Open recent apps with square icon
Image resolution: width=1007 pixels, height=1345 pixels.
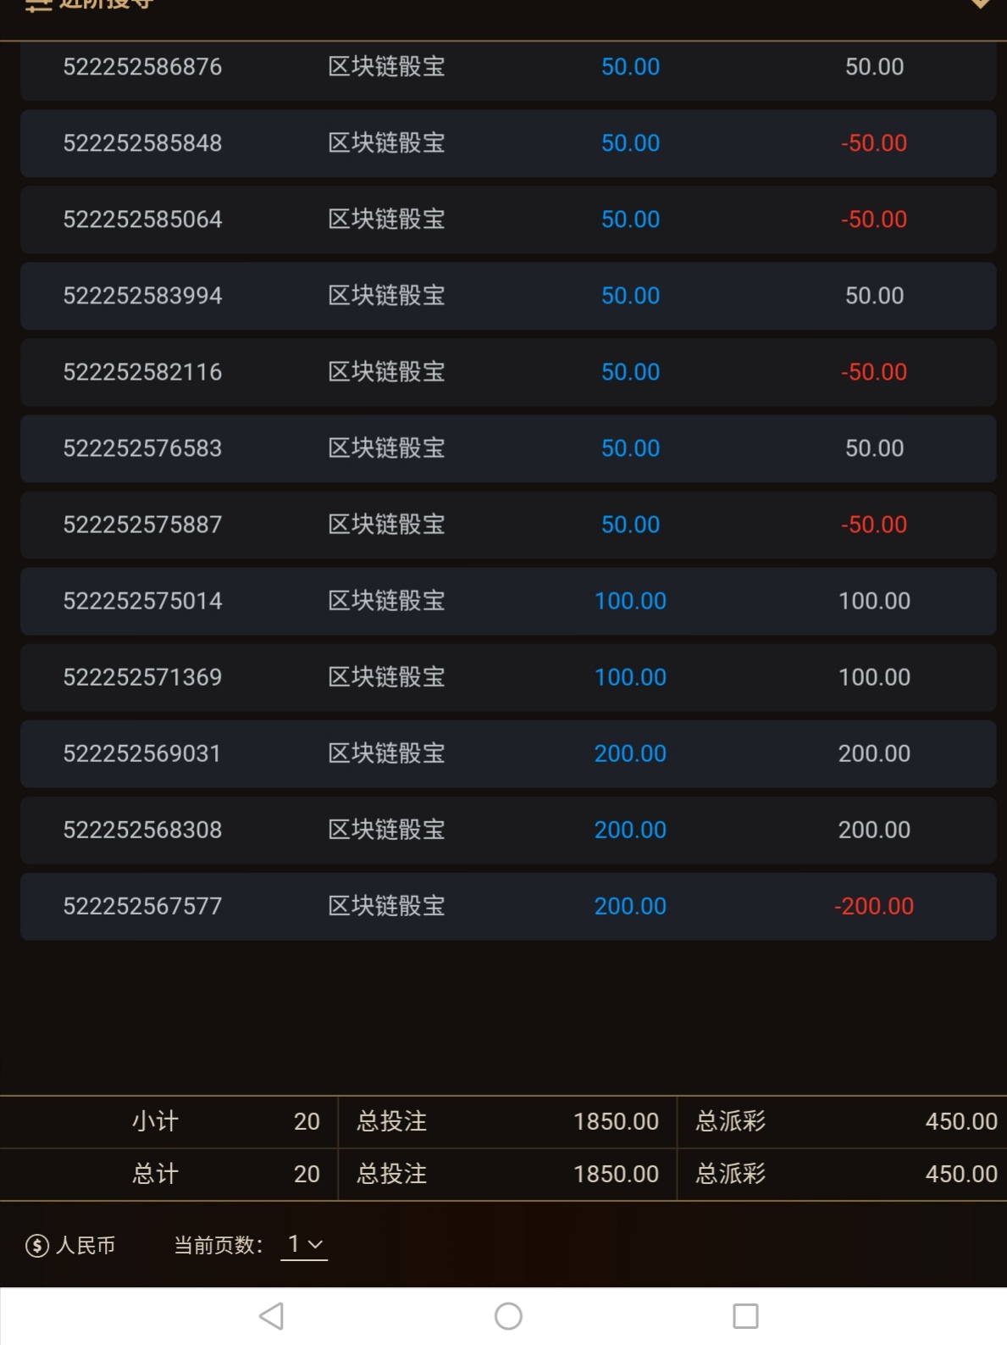point(745,1316)
